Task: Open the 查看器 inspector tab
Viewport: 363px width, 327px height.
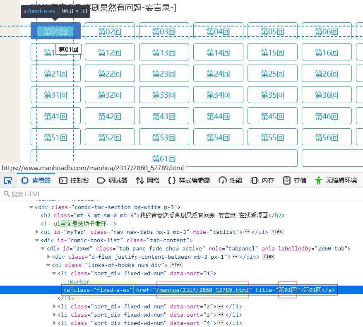Action: (x=36, y=180)
